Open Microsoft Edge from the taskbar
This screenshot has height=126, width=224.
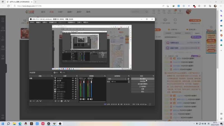(x=20, y=123)
